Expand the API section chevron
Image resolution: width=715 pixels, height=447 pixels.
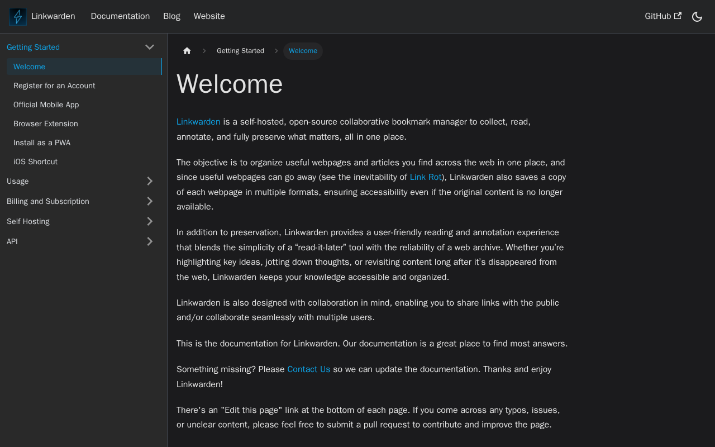tap(150, 241)
